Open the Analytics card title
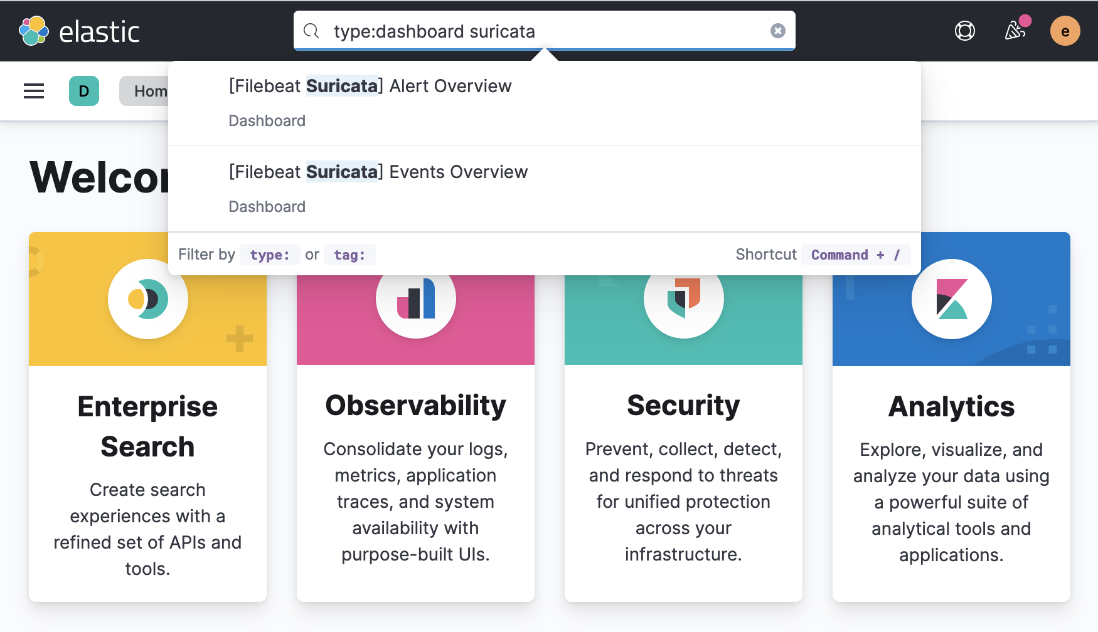This screenshot has height=632, width=1098. coord(952,406)
